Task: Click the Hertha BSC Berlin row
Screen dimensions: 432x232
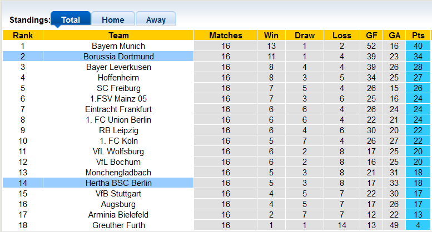Action: point(118,183)
